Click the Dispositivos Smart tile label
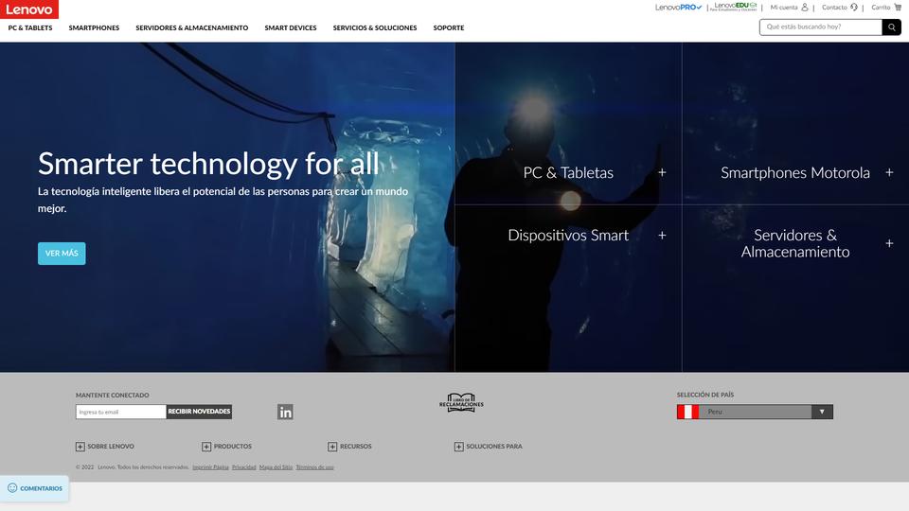The height and width of the screenshot is (511, 909). pos(568,236)
